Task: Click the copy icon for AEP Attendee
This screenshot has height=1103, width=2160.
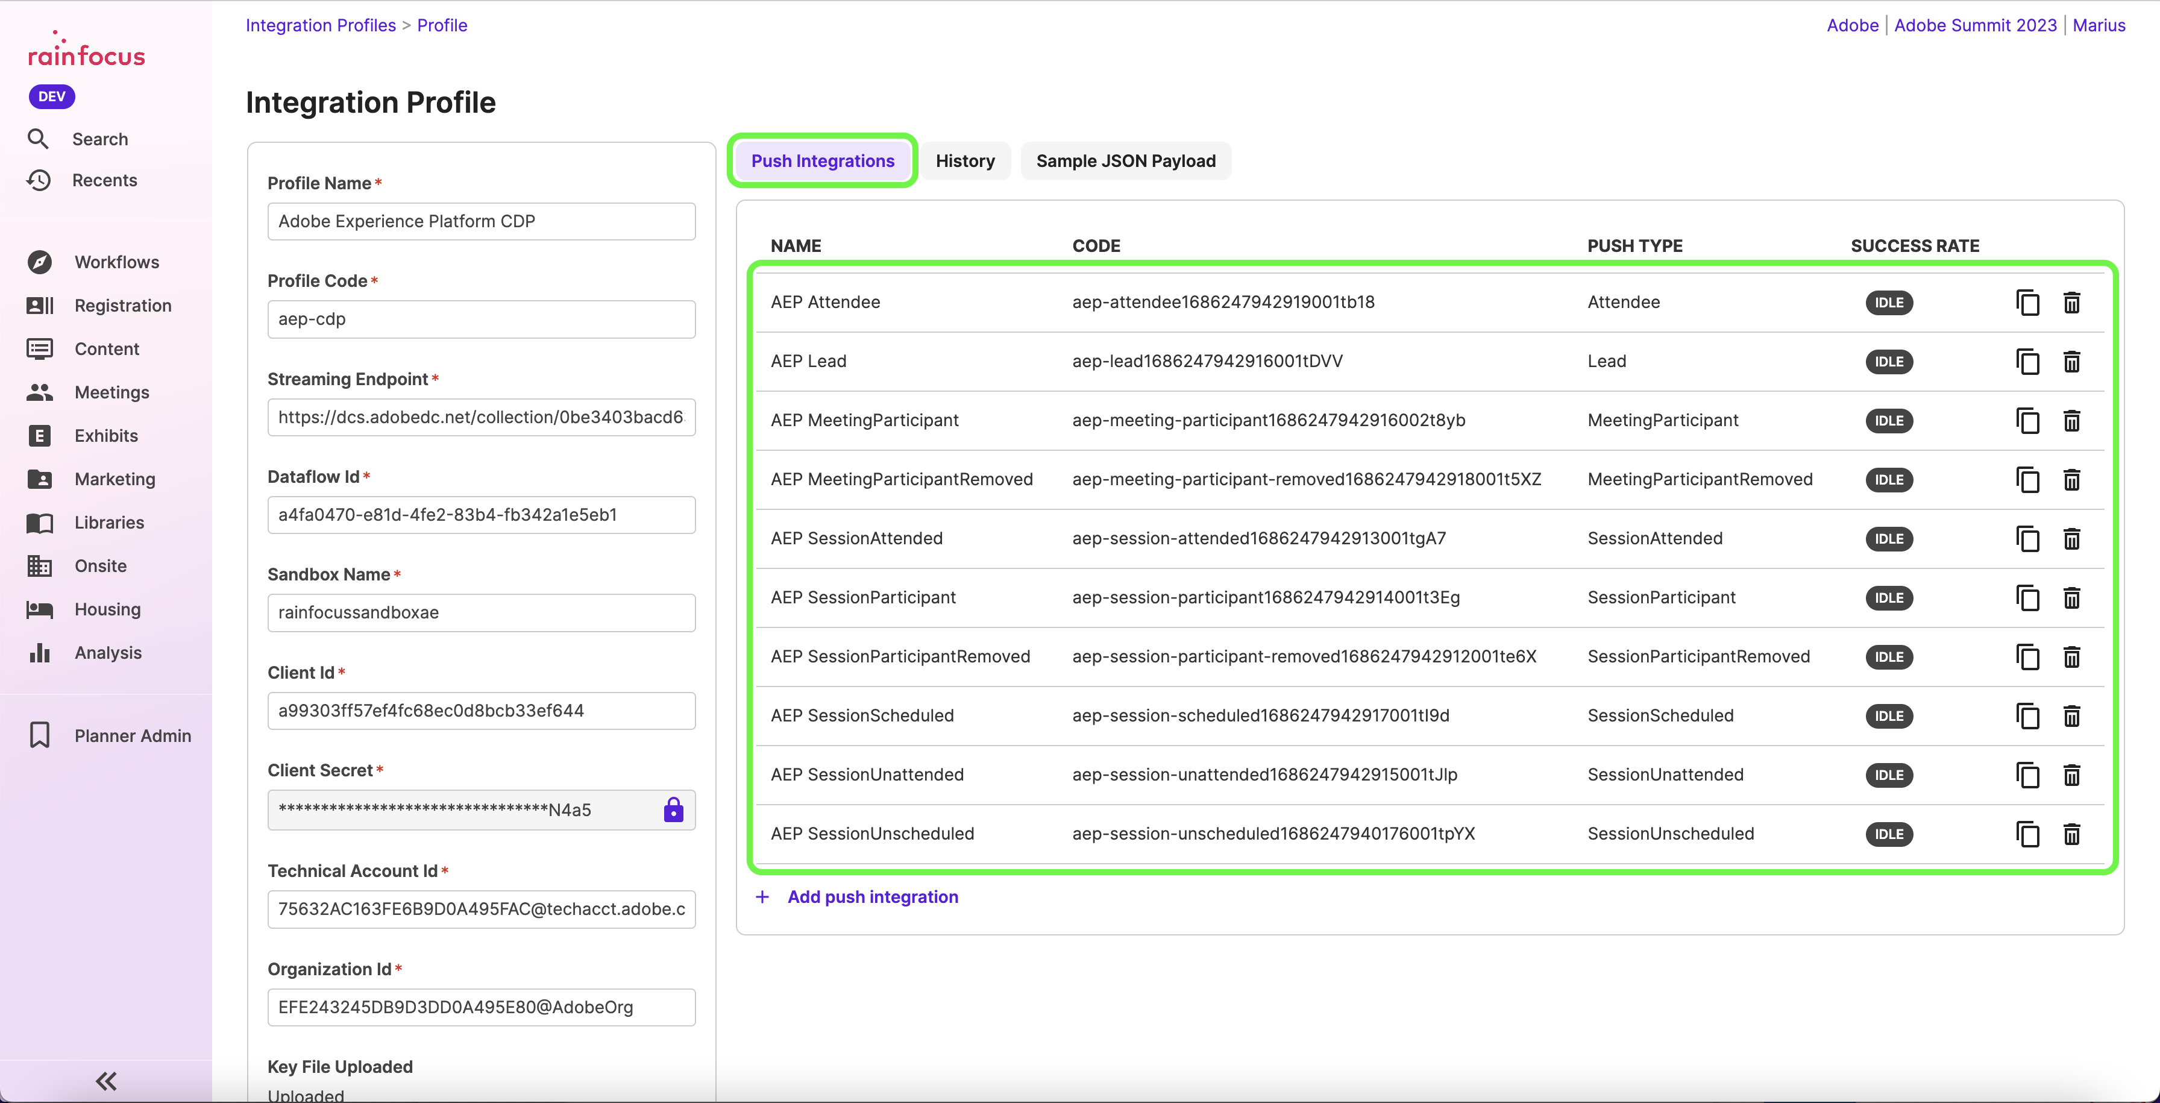Action: click(2027, 302)
